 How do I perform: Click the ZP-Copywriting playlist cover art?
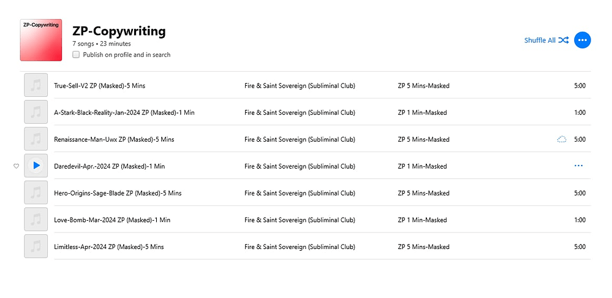tap(41, 40)
